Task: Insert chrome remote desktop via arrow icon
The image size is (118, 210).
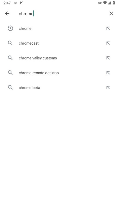Action: (x=108, y=73)
